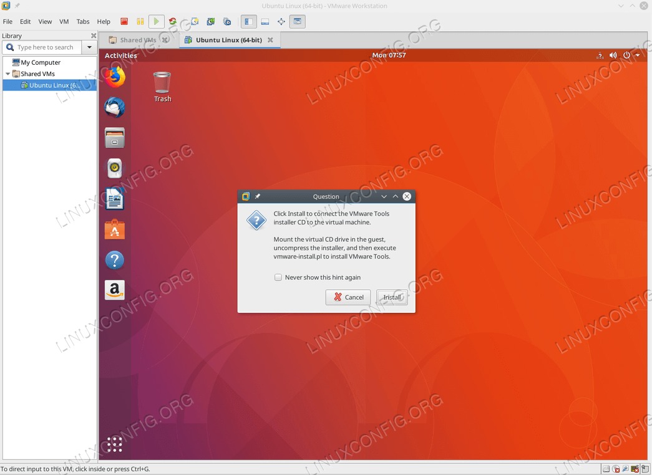Click the pin icon in Question dialog titlebar
652x475 pixels.
(258, 196)
